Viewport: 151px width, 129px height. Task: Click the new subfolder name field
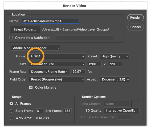click(84, 38)
